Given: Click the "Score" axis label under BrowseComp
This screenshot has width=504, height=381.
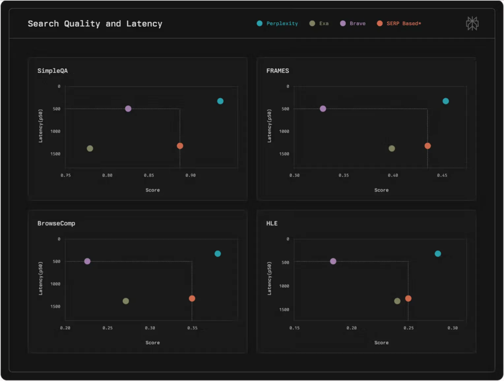Looking at the screenshot, I should coord(153,343).
